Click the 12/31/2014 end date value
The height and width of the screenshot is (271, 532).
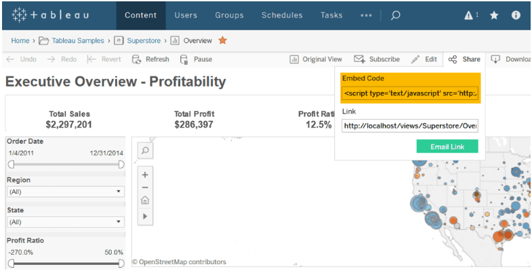pyautogui.click(x=106, y=153)
